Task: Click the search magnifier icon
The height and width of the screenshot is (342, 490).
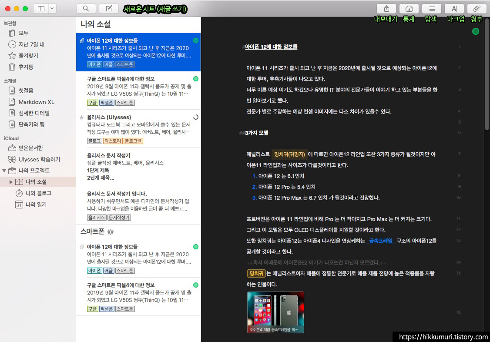Action: 86,9
